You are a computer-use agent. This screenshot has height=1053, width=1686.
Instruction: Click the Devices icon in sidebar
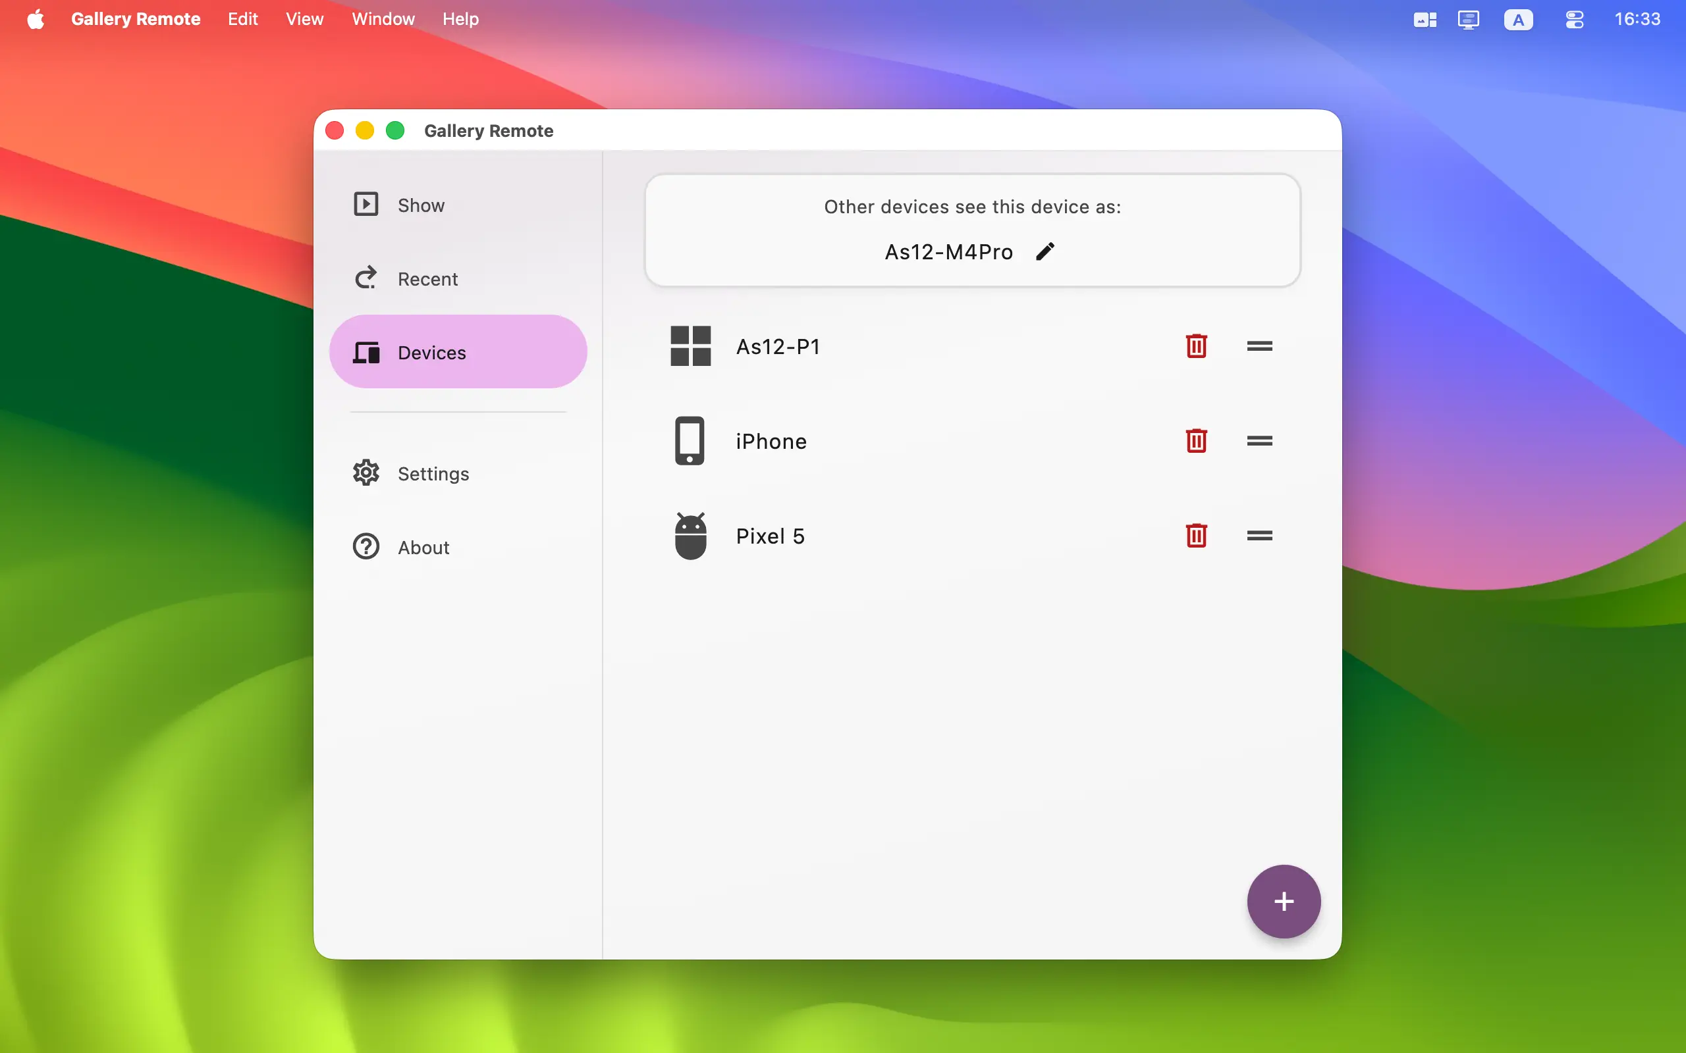366,352
